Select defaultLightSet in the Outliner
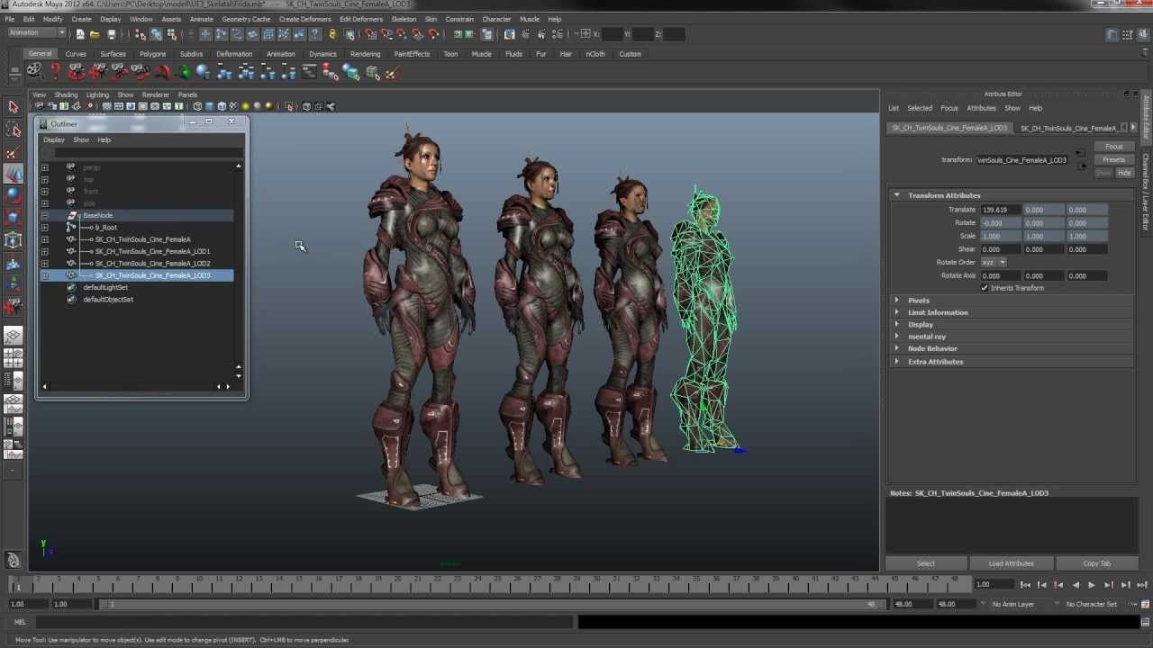 105,287
